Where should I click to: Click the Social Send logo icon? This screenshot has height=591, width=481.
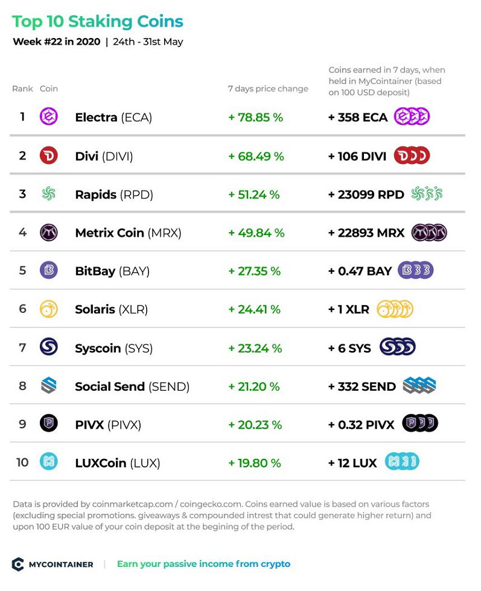49,385
